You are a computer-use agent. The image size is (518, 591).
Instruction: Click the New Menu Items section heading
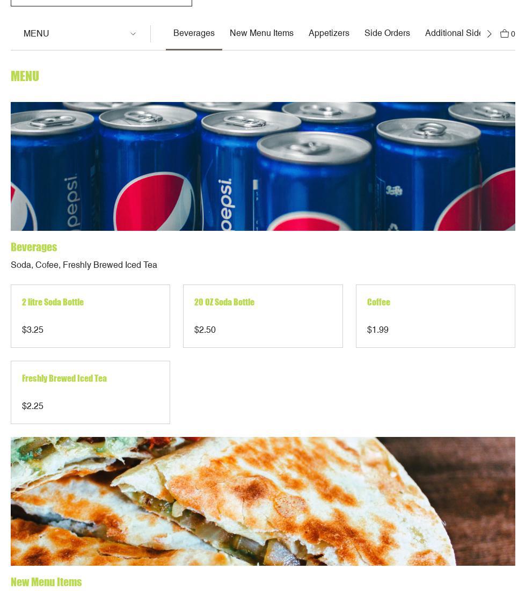click(x=46, y=581)
